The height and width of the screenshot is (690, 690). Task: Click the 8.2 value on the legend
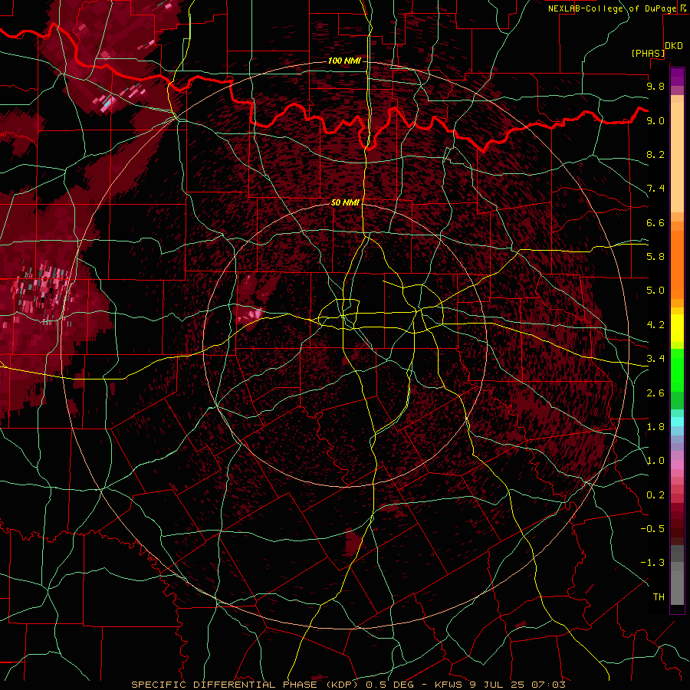(655, 154)
